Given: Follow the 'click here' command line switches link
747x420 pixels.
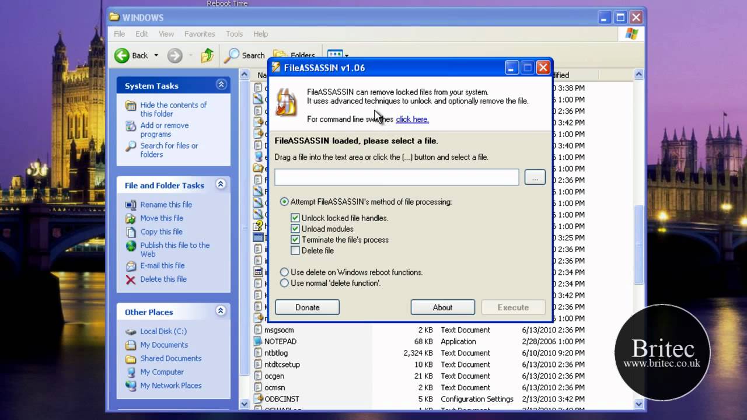Looking at the screenshot, I should tap(412, 119).
